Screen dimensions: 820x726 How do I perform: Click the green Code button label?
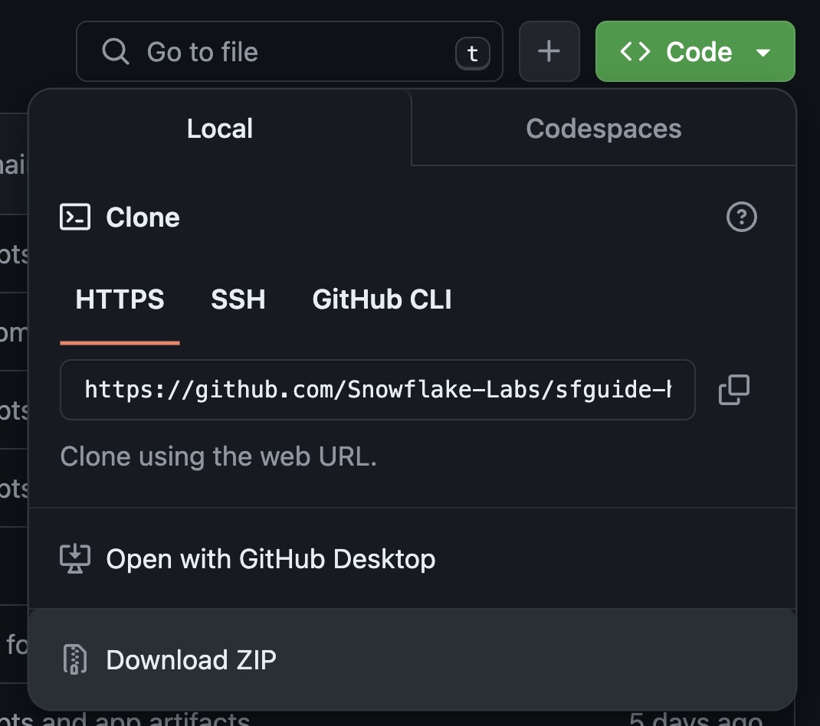(699, 52)
